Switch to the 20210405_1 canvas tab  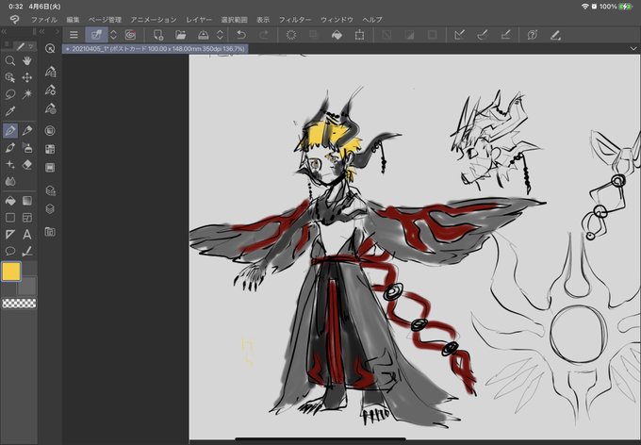tap(156, 49)
